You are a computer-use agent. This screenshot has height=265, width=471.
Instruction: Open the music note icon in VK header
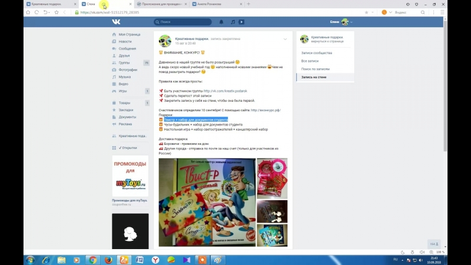click(x=233, y=22)
